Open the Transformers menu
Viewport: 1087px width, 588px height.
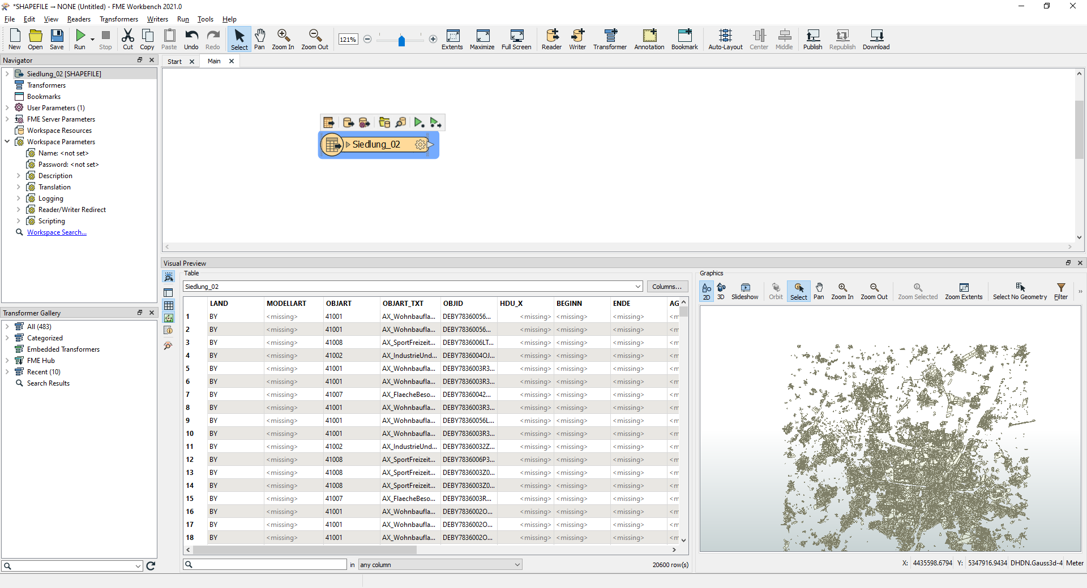point(119,19)
